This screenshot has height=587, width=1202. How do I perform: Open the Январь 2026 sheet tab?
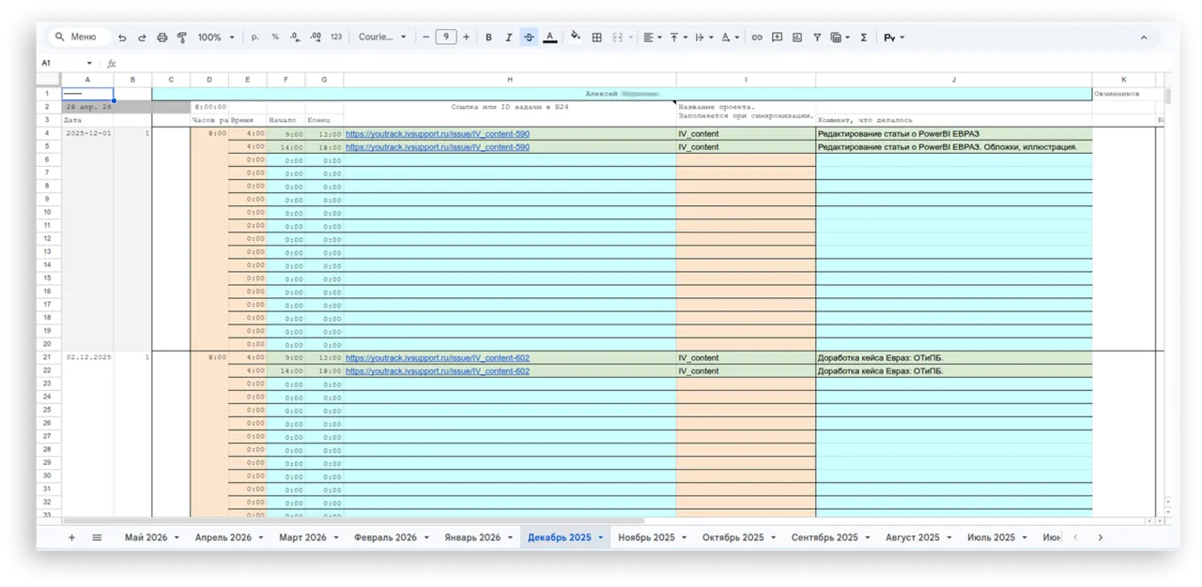coord(471,537)
